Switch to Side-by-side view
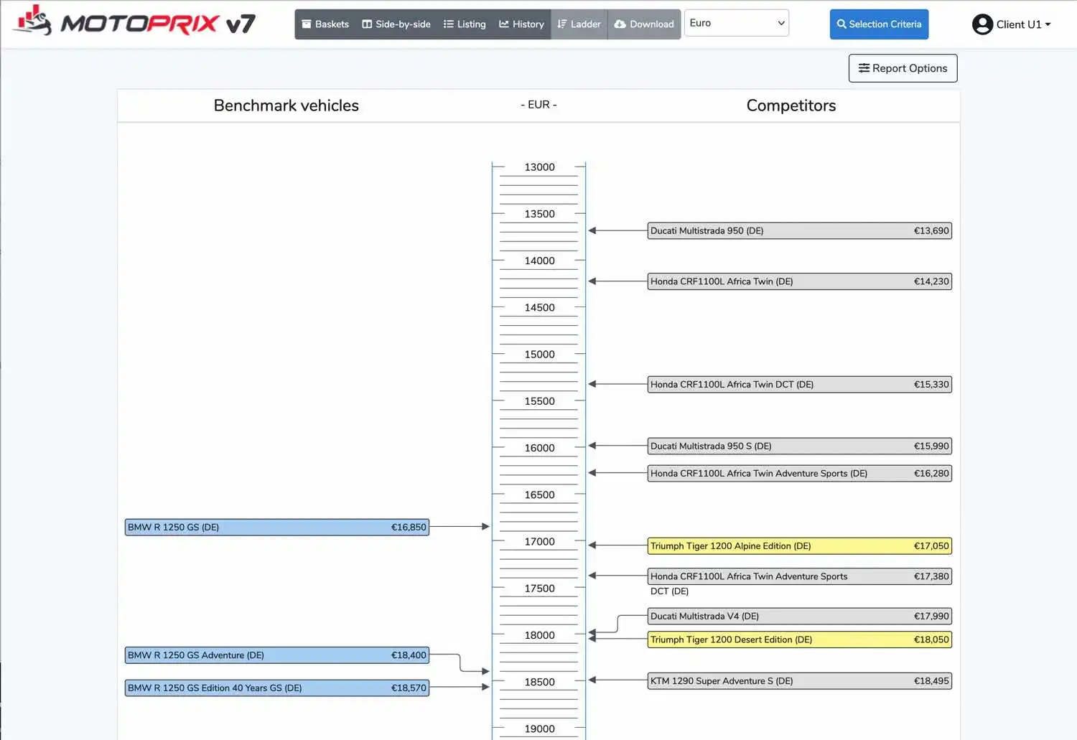Screen dimensions: 1077x740 click(396, 24)
